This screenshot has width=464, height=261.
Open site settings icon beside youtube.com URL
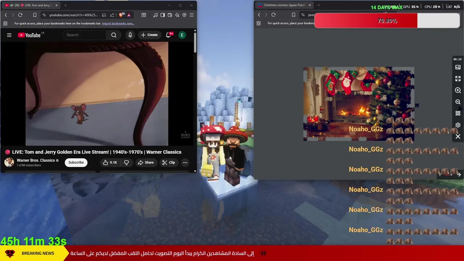44,15
